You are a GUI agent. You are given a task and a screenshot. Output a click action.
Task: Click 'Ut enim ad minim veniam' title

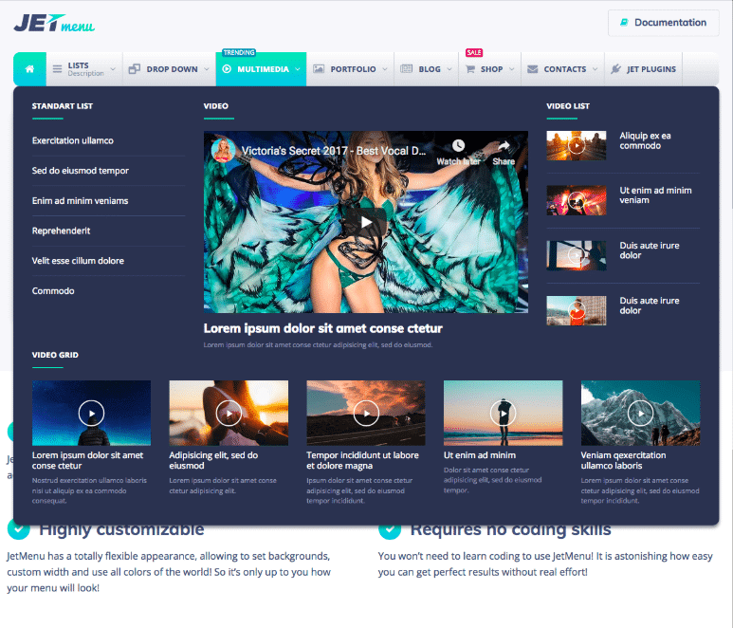coord(655,195)
